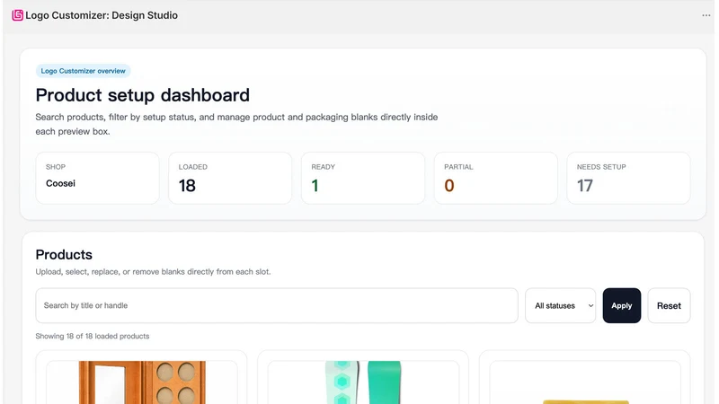Screen dimensions: 719x404
Task: Click the NEEDS SETUP 17 stat card
Action: [x=628, y=178]
